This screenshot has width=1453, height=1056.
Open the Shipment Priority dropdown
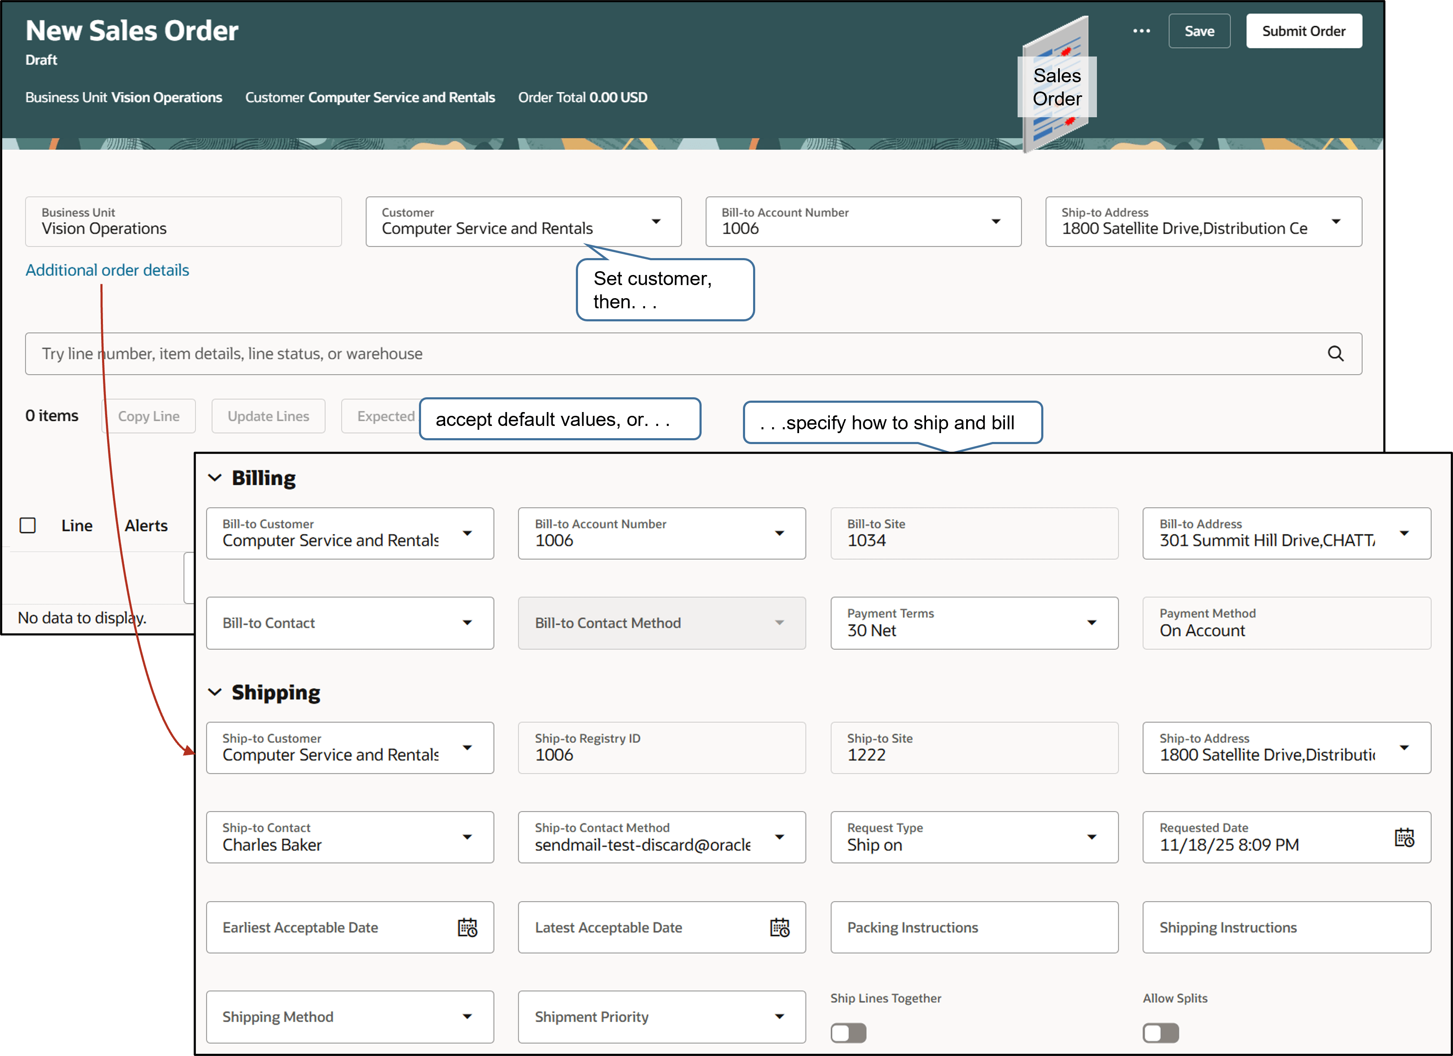click(x=781, y=1016)
